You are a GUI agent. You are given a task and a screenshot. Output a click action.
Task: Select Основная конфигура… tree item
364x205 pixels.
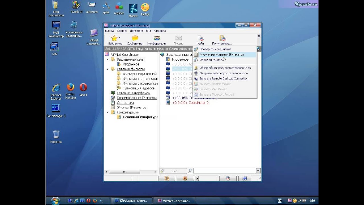140,117
